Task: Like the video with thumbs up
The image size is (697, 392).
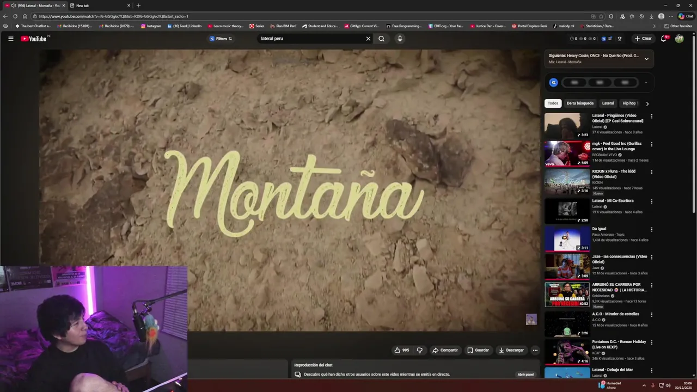Action: coord(402,350)
